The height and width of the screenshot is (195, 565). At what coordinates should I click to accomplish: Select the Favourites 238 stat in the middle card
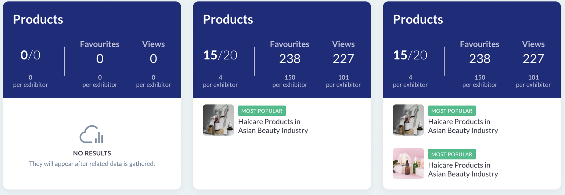pos(290,59)
